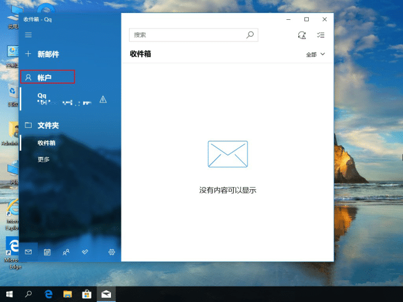Select Microsoft Edge desktop shortcut
Screen dimensions: 403x302
(x=12, y=253)
